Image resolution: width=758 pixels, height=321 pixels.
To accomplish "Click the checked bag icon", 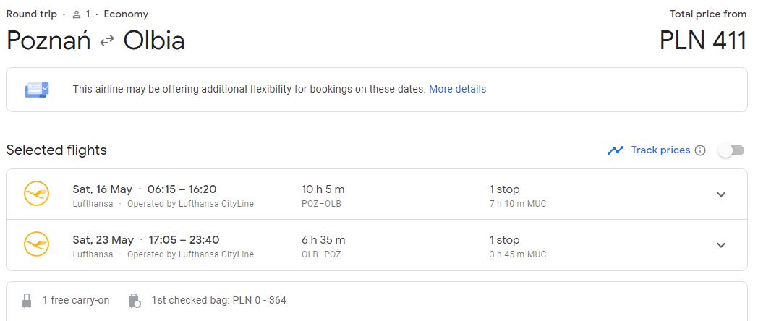I will click(135, 301).
